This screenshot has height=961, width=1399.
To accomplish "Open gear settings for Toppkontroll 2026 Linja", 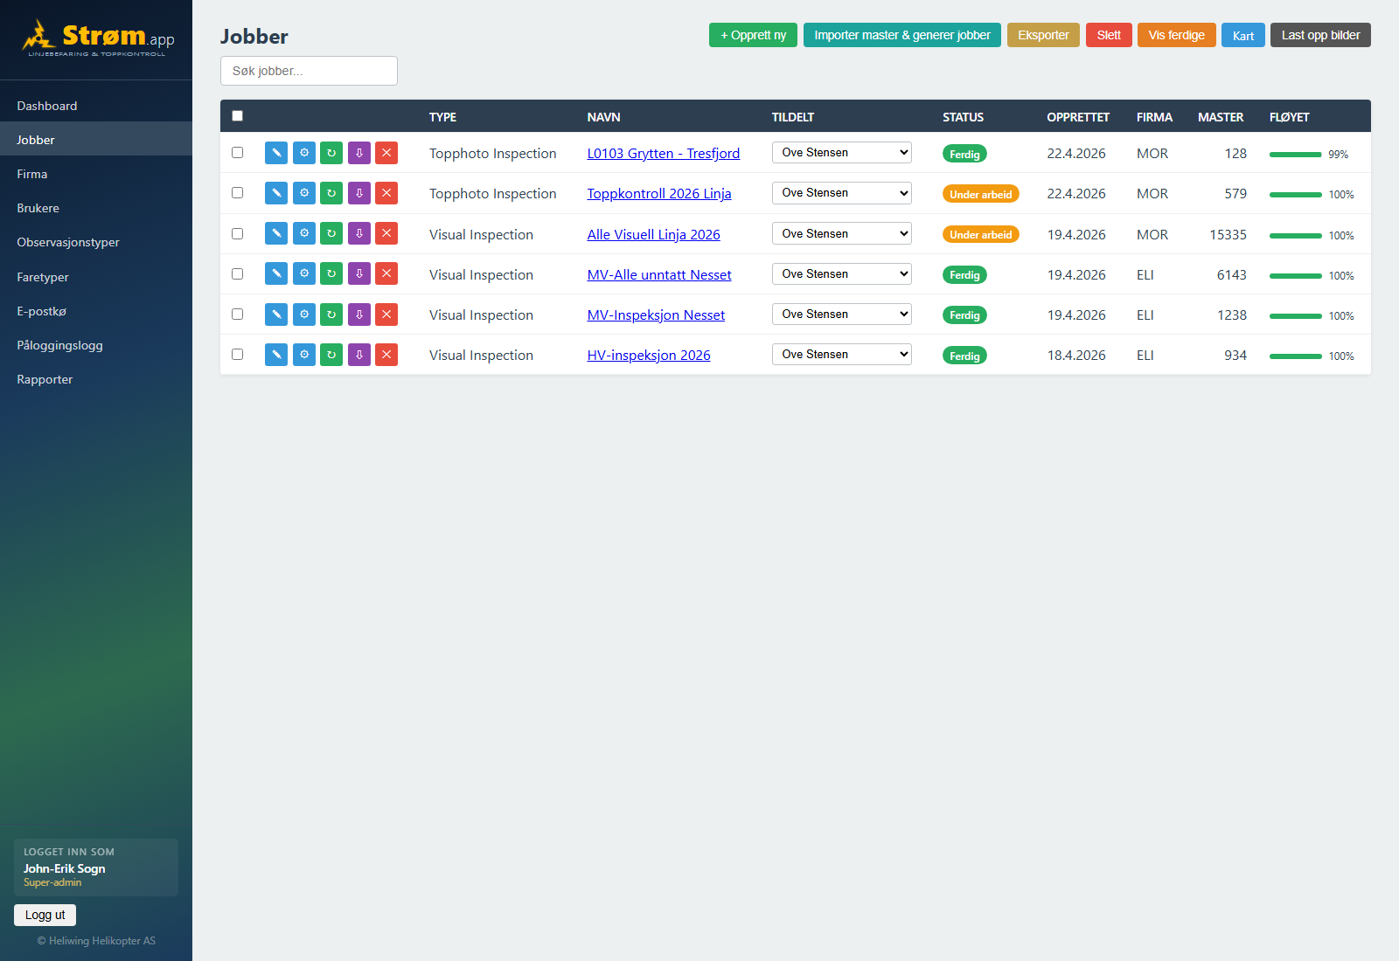I will pyautogui.click(x=304, y=193).
